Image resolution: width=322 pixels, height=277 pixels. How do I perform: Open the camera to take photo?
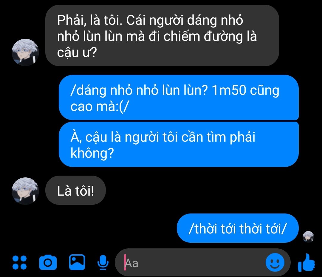coord(48,262)
